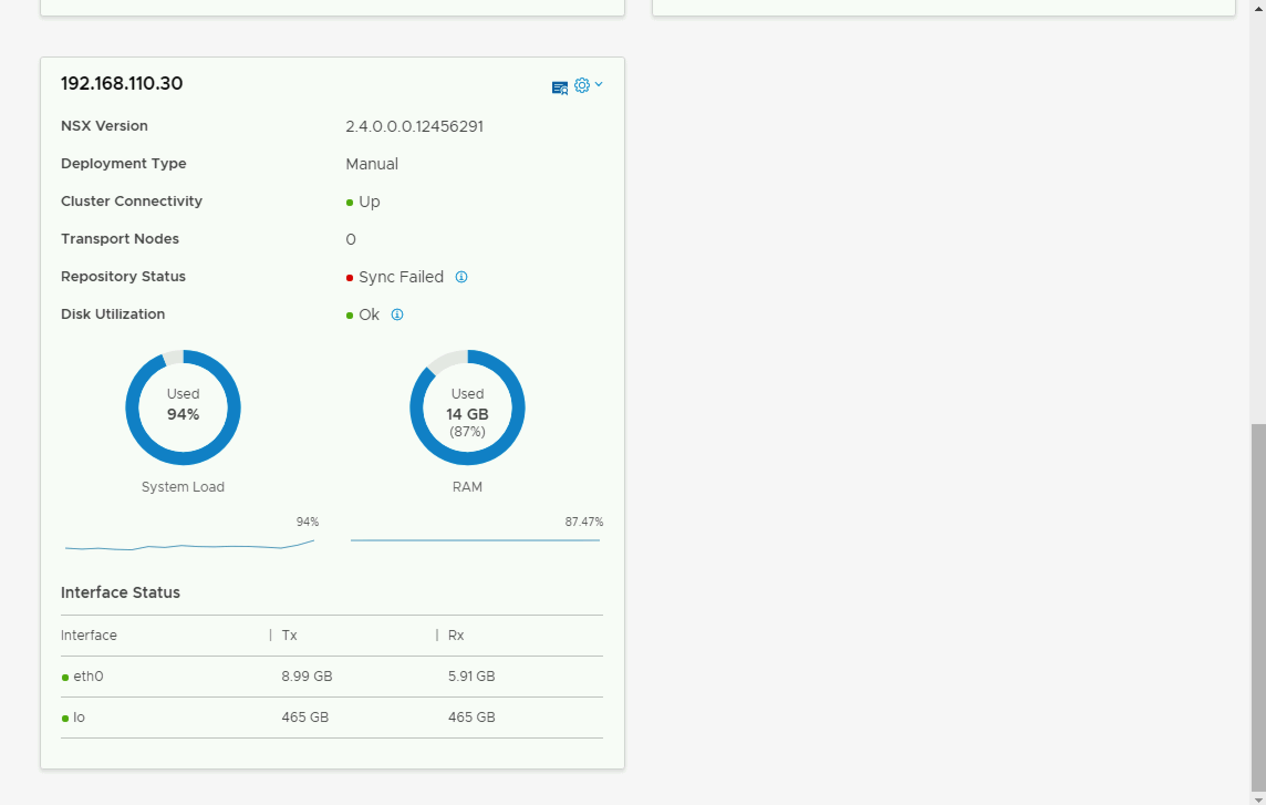The height and width of the screenshot is (805, 1266).
Task: Click the RAM usage donut chart
Action: pyautogui.click(x=467, y=407)
